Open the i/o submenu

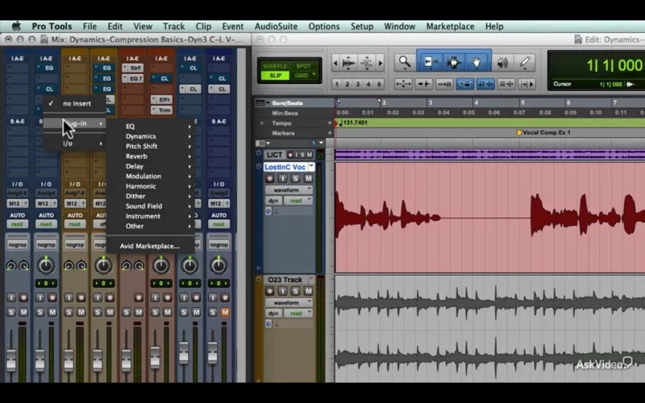(x=74, y=143)
